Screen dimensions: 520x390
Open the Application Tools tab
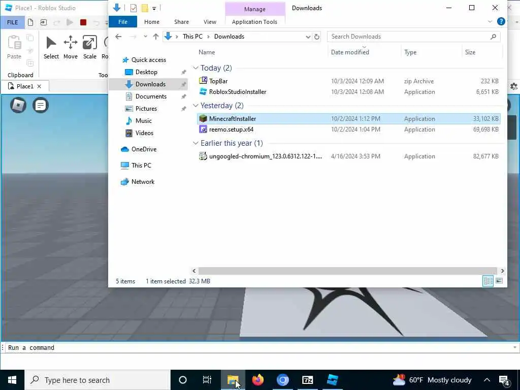[x=254, y=22]
